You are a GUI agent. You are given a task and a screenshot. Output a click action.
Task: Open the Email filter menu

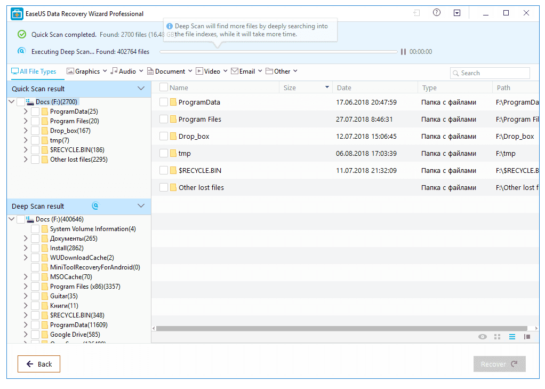tap(246, 72)
